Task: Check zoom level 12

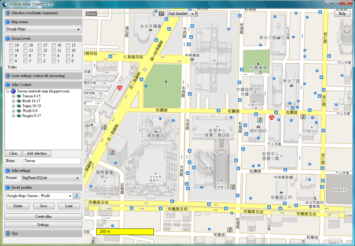Action: 40,50
